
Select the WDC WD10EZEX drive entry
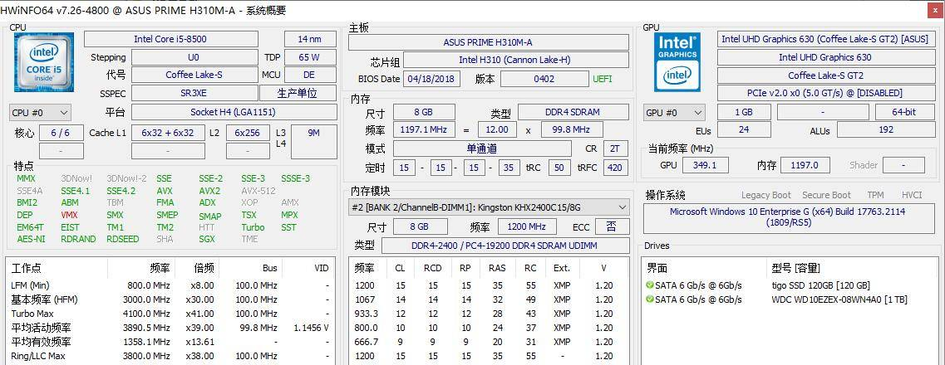coord(839,299)
